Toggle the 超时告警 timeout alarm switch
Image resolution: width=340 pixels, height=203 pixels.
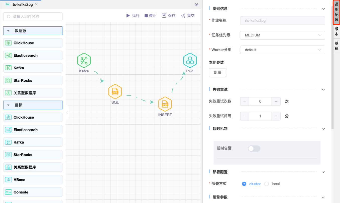pyautogui.click(x=254, y=148)
